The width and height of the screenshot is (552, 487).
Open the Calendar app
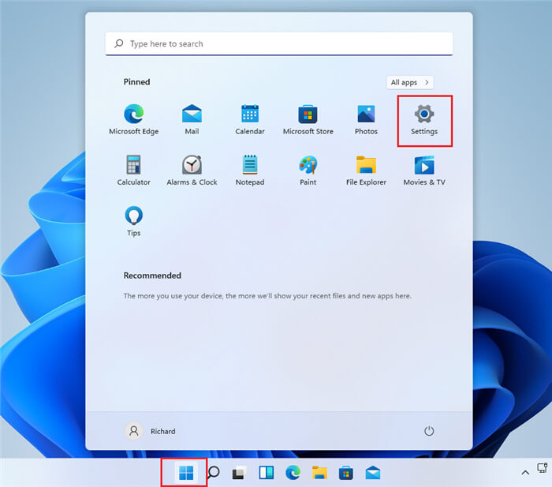pos(250,119)
